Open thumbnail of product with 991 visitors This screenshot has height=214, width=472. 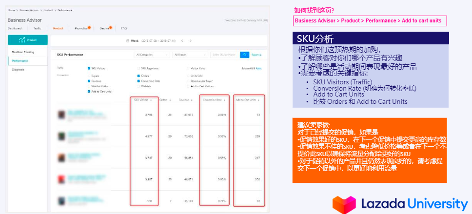[x=61, y=201]
